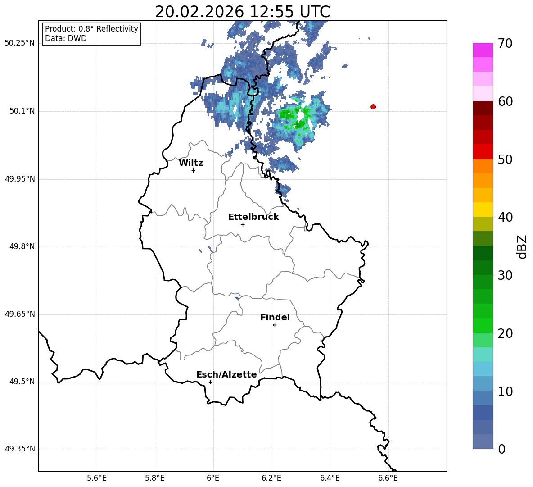The width and height of the screenshot is (533, 487).
Task: Click the 'dBZ' colorbar axis label
Action: (x=522, y=246)
